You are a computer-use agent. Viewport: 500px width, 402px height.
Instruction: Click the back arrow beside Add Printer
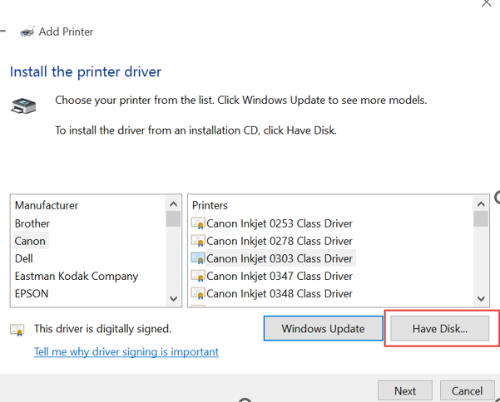[3, 32]
